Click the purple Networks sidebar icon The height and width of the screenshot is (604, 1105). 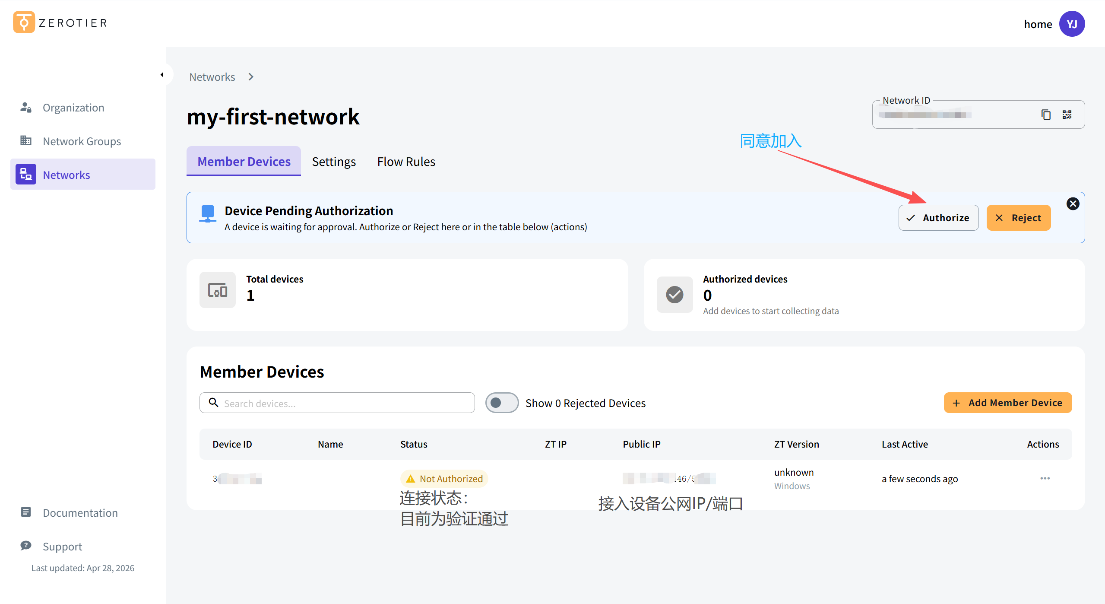(x=26, y=174)
